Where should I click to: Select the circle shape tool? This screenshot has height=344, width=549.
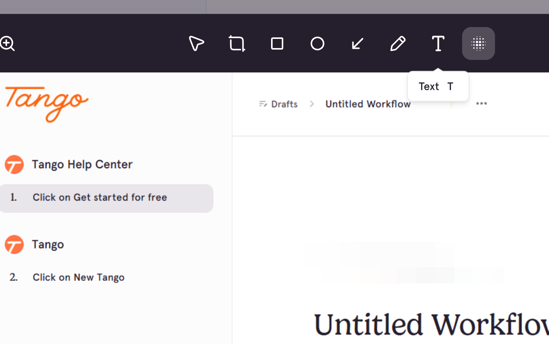[x=317, y=43]
